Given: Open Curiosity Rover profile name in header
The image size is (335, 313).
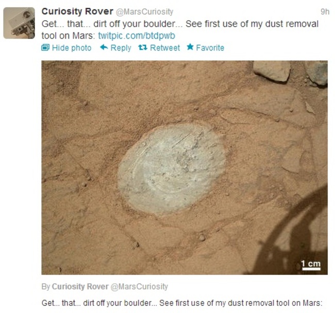Looking at the screenshot, I should pyautogui.click(x=77, y=11).
